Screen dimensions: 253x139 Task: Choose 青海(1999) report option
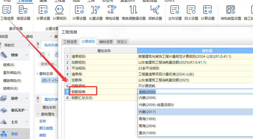195,119
